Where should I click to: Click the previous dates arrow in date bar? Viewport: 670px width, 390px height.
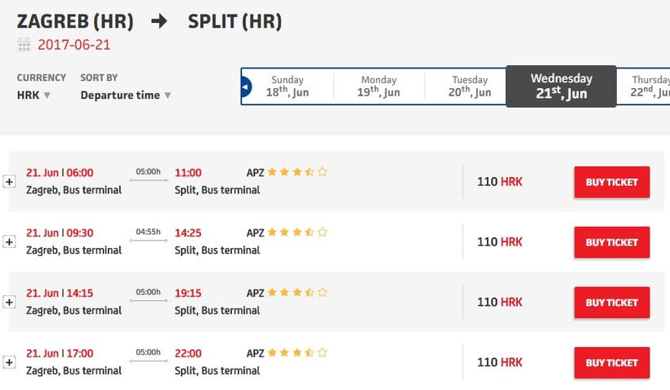pos(246,87)
